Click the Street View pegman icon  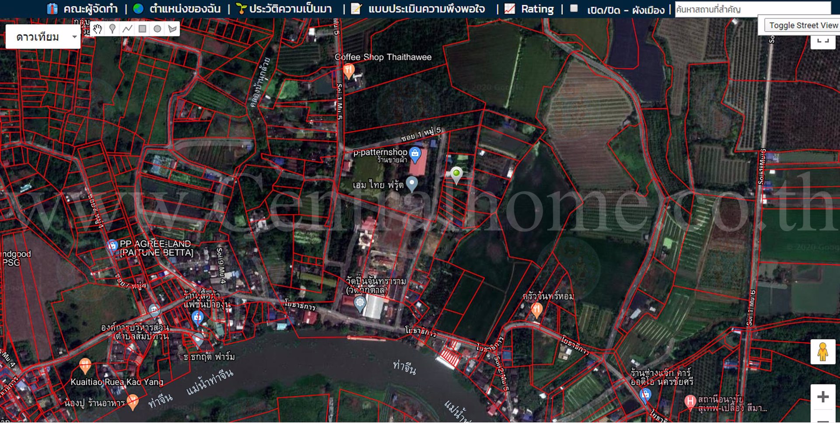click(x=822, y=352)
